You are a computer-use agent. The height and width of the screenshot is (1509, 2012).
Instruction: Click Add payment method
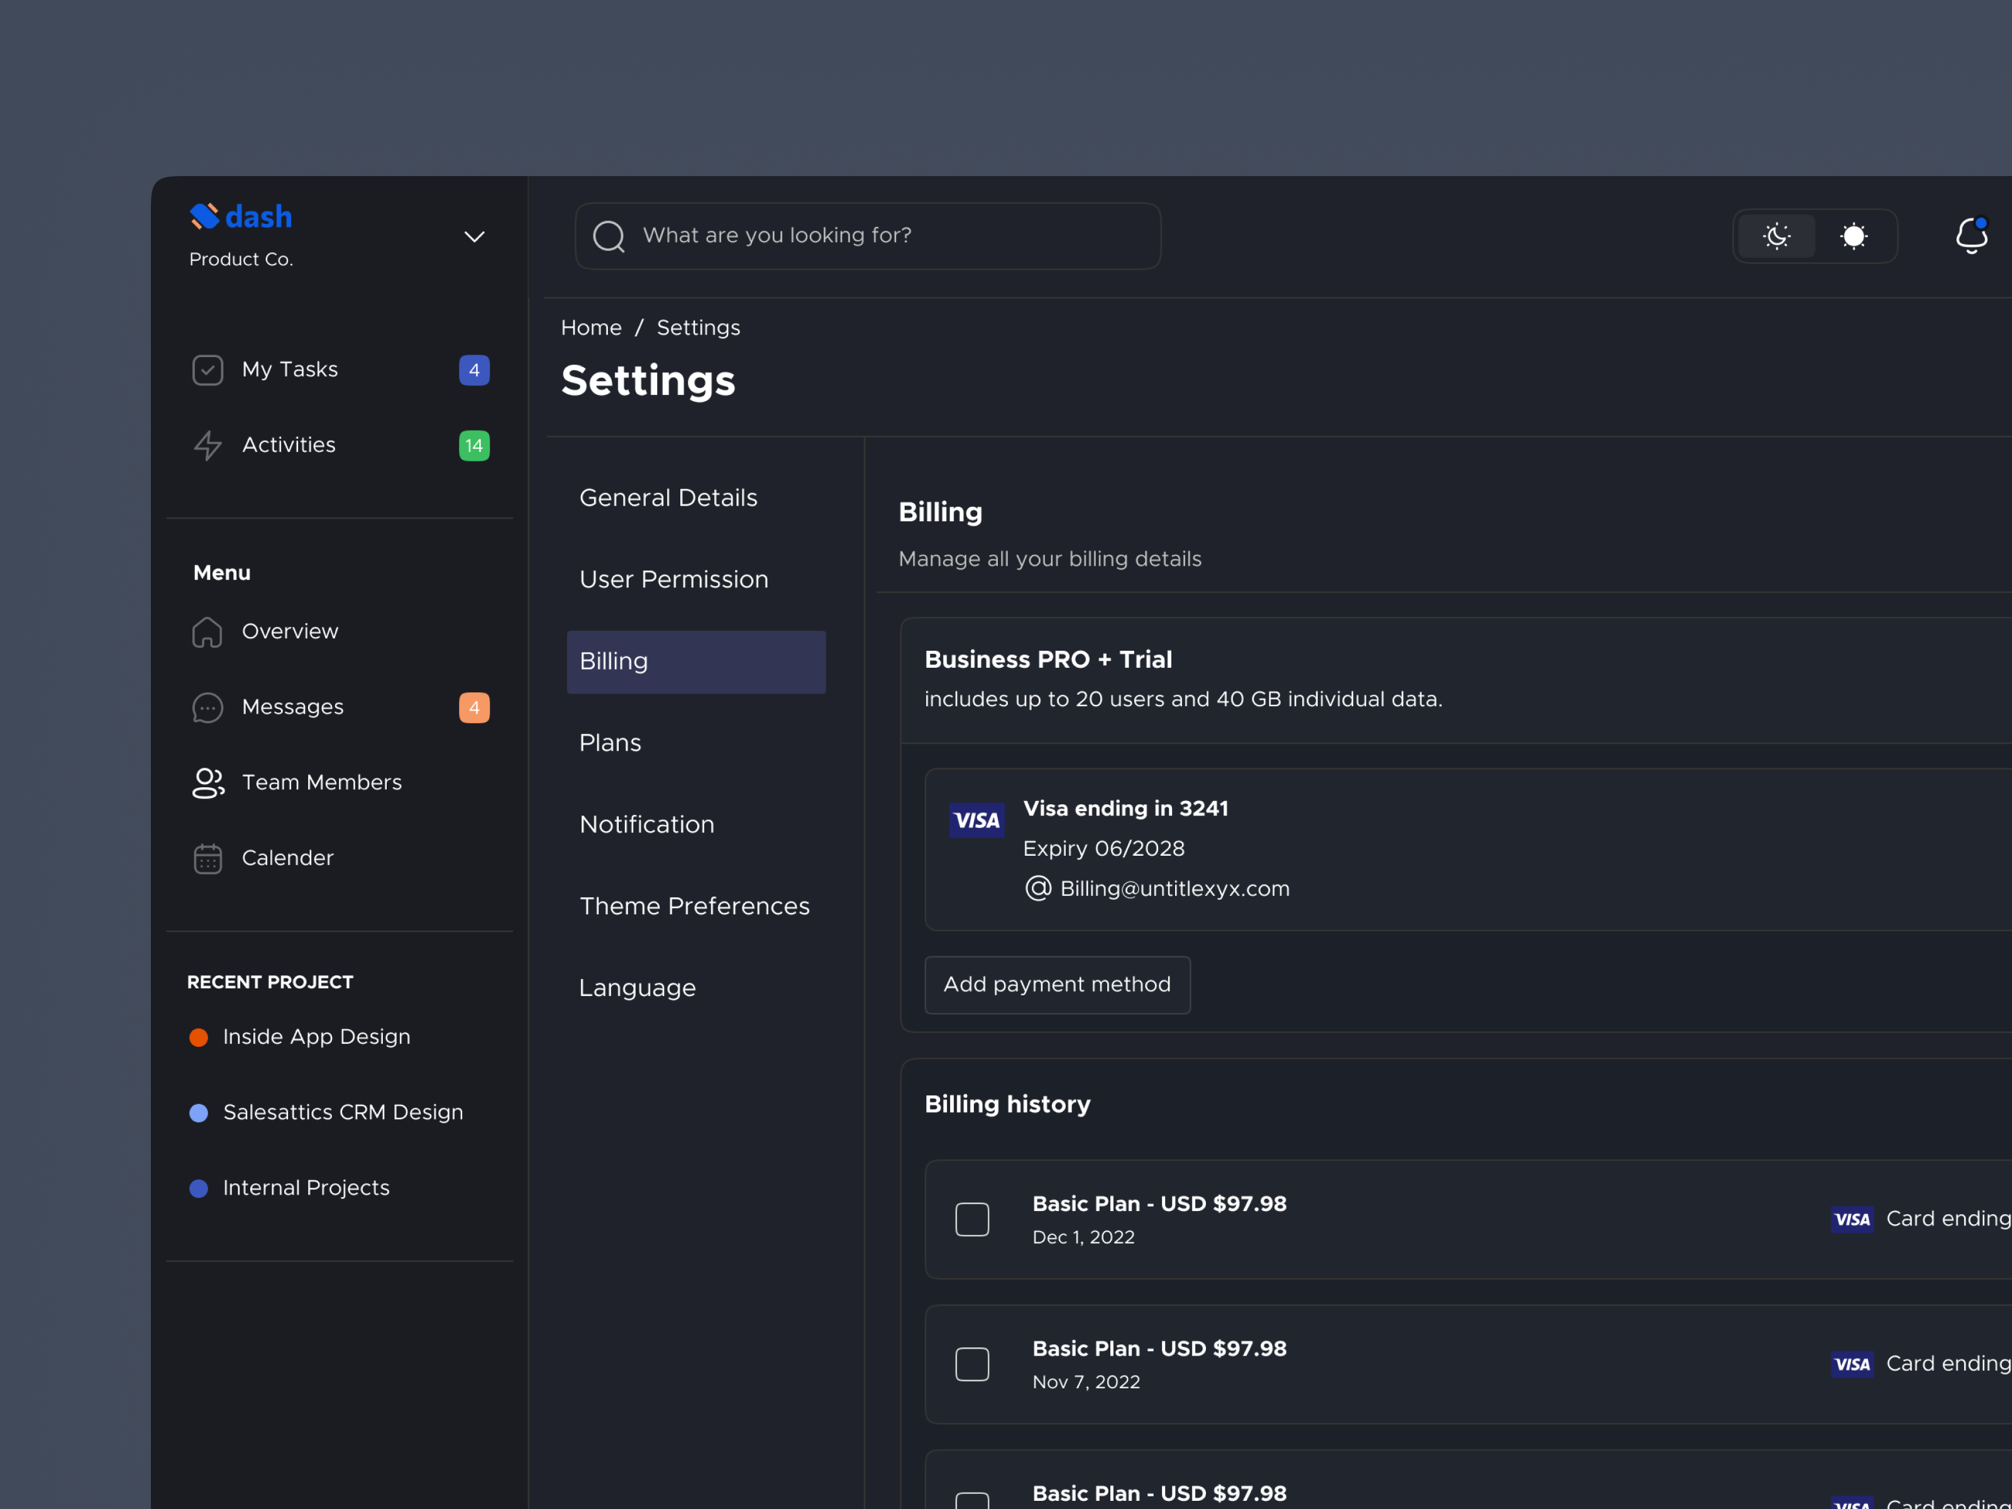1056,984
